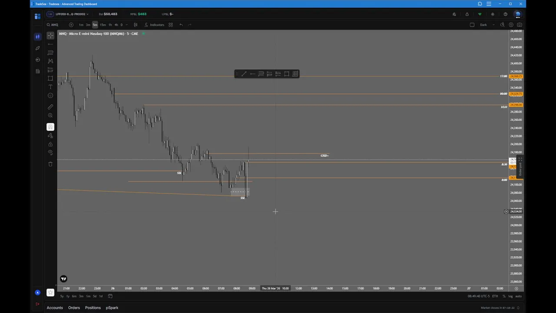The width and height of the screenshot is (556, 313).
Task: Toggle lock all drawings
Action: 50,144
